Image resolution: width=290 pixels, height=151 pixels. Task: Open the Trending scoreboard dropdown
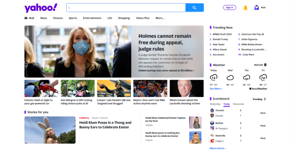(259, 99)
